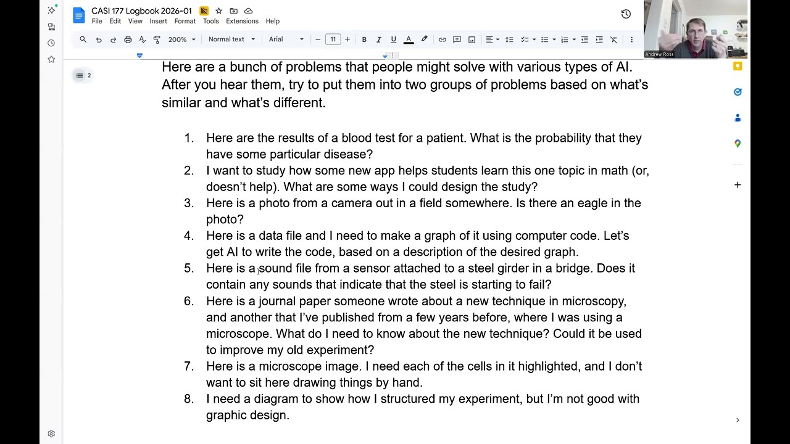This screenshot has height=444, width=790.
Task: Open the Format menu
Action: [x=185, y=21]
